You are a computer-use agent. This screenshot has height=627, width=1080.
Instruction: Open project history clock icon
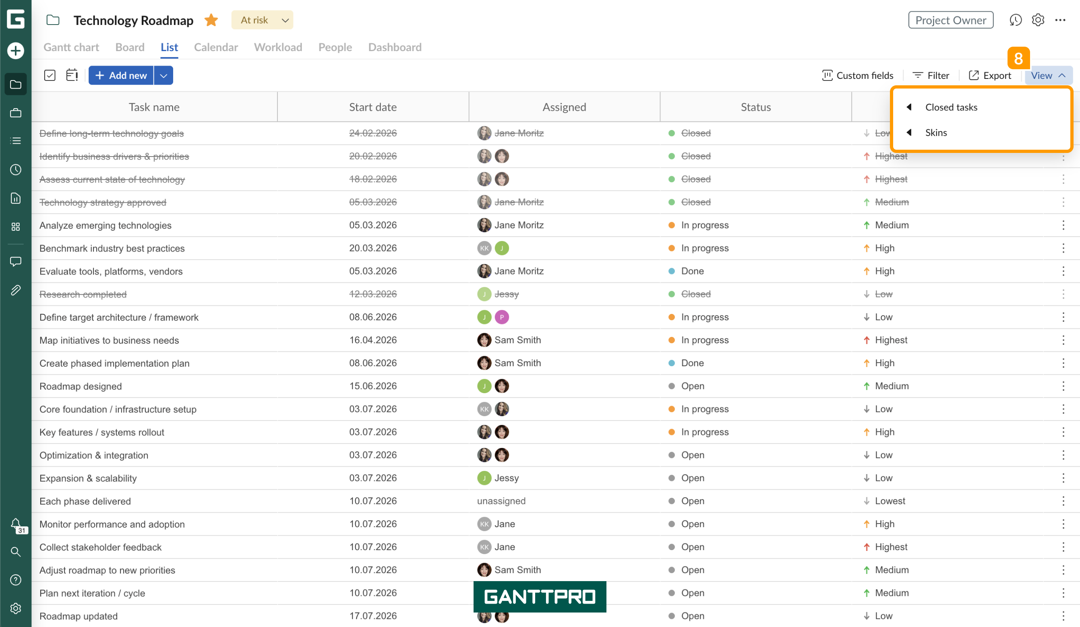tap(1015, 20)
